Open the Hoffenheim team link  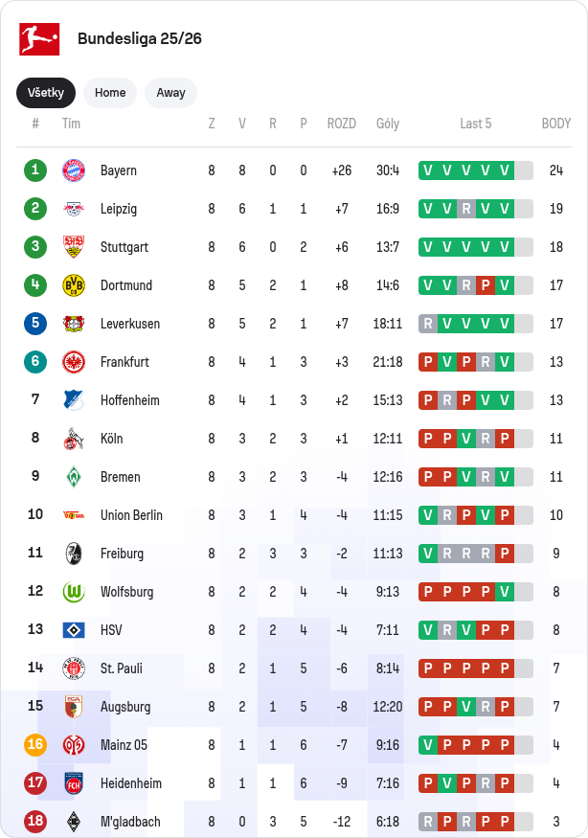(x=129, y=400)
